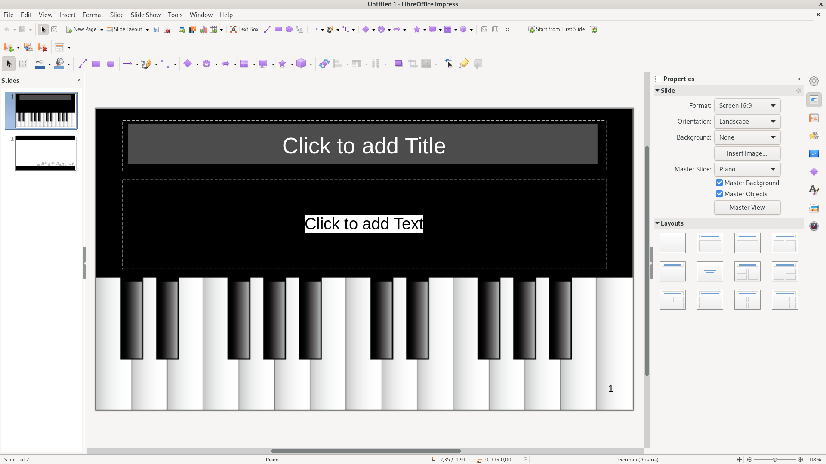Select the Ellipse drawing tool
The width and height of the screenshot is (826, 464).
(x=111, y=64)
